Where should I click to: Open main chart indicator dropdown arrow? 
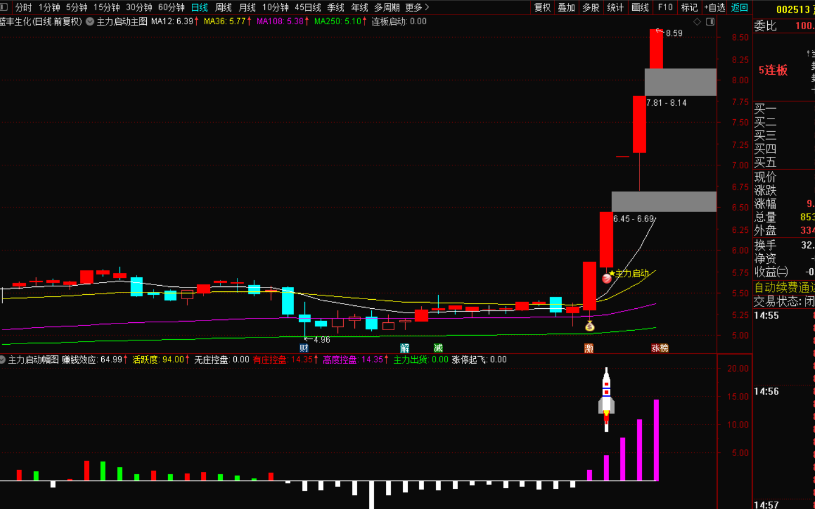90,21
